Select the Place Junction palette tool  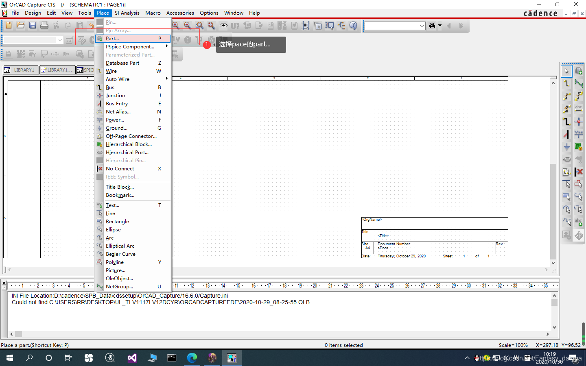coord(579,122)
